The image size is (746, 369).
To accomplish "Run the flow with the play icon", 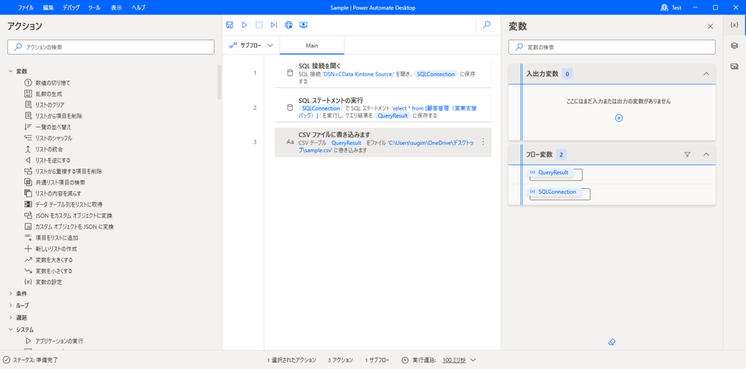I will coord(244,25).
